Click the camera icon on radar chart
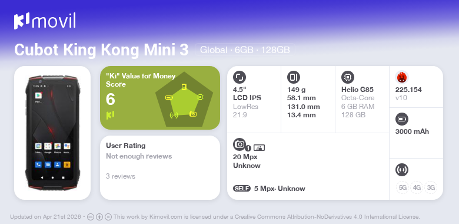 pyautogui.click(x=193, y=114)
